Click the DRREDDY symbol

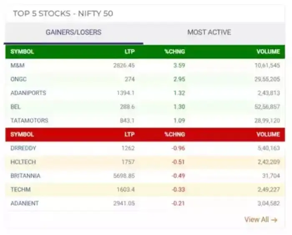click(x=24, y=148)
